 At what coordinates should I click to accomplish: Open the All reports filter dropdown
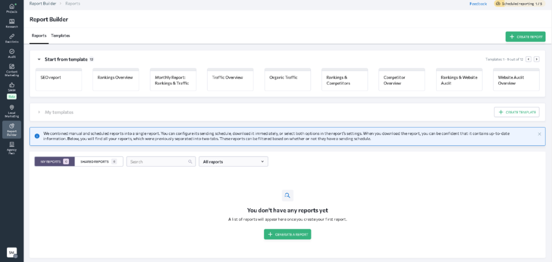pyautogui.click(x=233, y=161)
